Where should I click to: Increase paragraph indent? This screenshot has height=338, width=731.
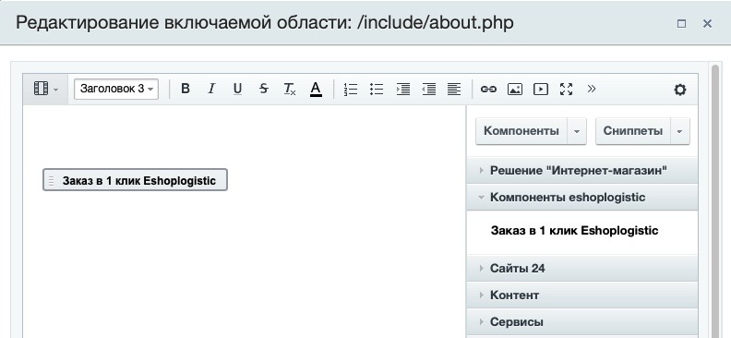tap(402, 89)
